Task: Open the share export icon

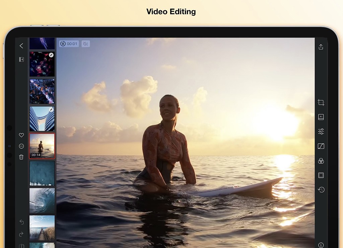Action: click(321, 47)
